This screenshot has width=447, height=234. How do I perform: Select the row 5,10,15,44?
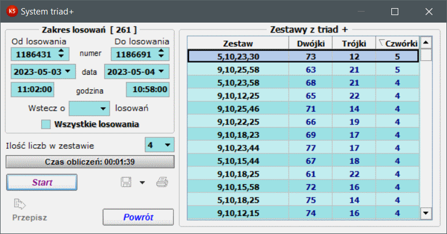pyautogui.click(x=303, y=161)
